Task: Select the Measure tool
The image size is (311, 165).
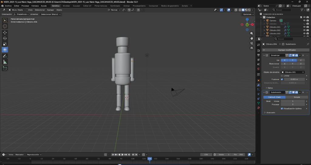Action: tap(5, 62)
